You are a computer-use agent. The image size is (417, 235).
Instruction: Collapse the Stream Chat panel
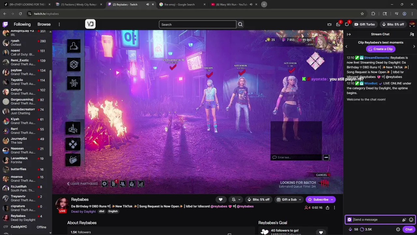[x=349, y=34]
